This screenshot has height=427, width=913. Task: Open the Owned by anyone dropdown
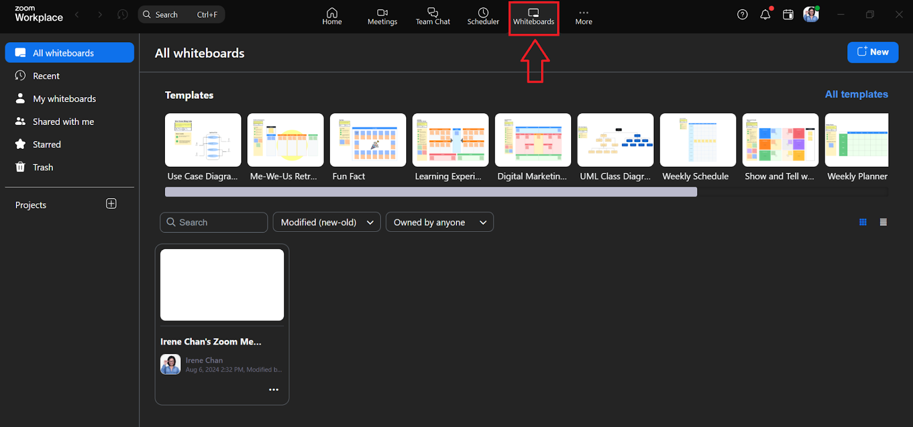coord(439,222)
